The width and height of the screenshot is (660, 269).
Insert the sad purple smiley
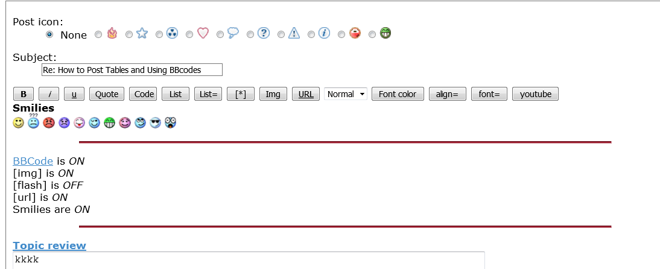(x=64, y=123)
